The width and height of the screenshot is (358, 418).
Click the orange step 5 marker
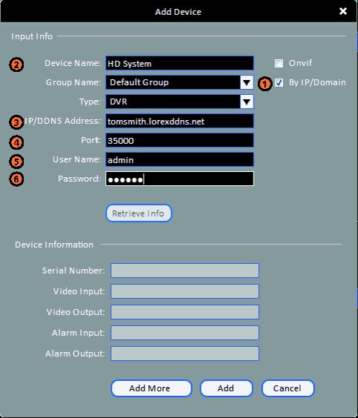(x=16, y=162)
